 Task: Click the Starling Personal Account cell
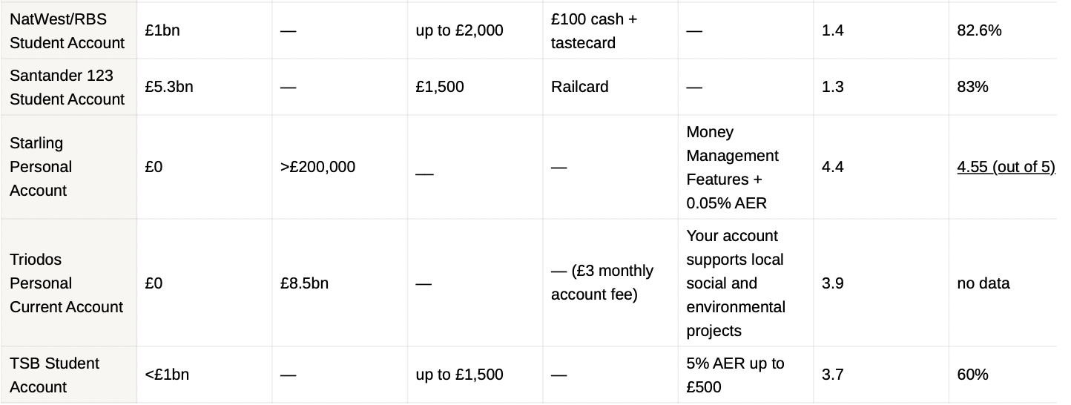pos(68,167)
